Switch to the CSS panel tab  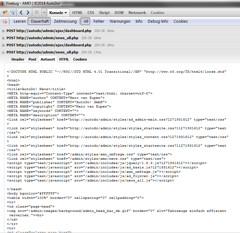tap(91, 13)
